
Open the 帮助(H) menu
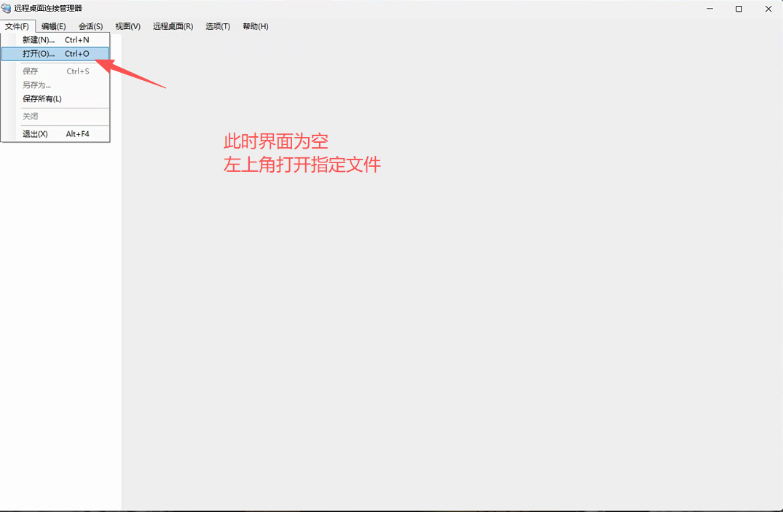click(x=255, y=26)
